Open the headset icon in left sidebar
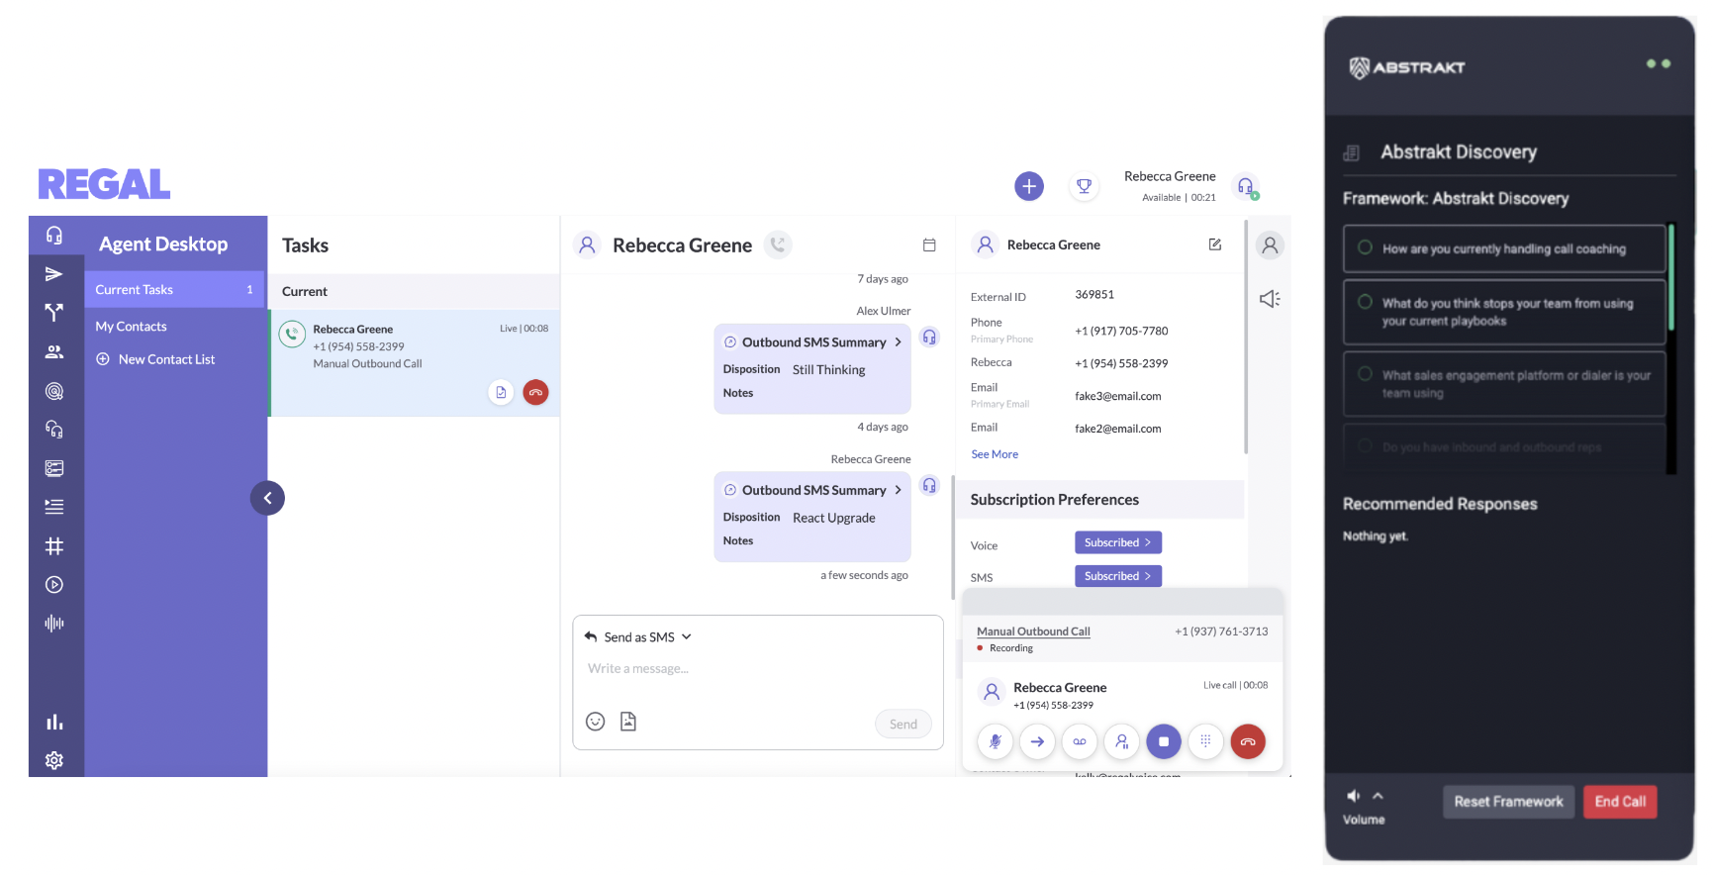The height and width of the screenshot is (875, 1712). 54,236
